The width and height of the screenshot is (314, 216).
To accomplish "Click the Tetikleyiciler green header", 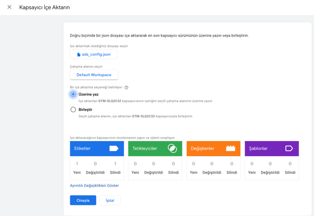I will coord(155,148).
